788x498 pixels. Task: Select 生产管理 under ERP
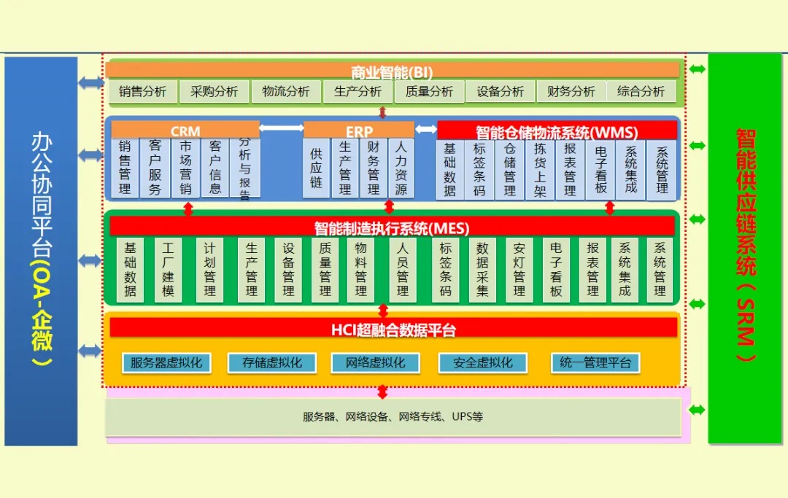pyautogui.click(x=344, y=168)
